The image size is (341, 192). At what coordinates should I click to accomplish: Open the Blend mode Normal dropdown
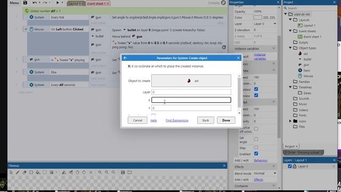pyautogui.click(x=265, y=173)
